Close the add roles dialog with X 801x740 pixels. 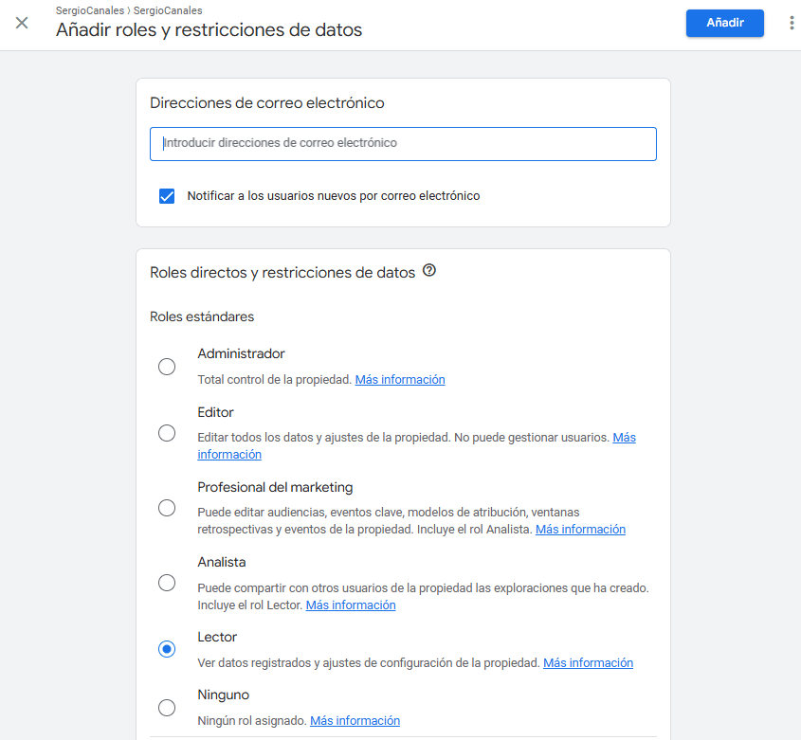[x=22, y=23]
